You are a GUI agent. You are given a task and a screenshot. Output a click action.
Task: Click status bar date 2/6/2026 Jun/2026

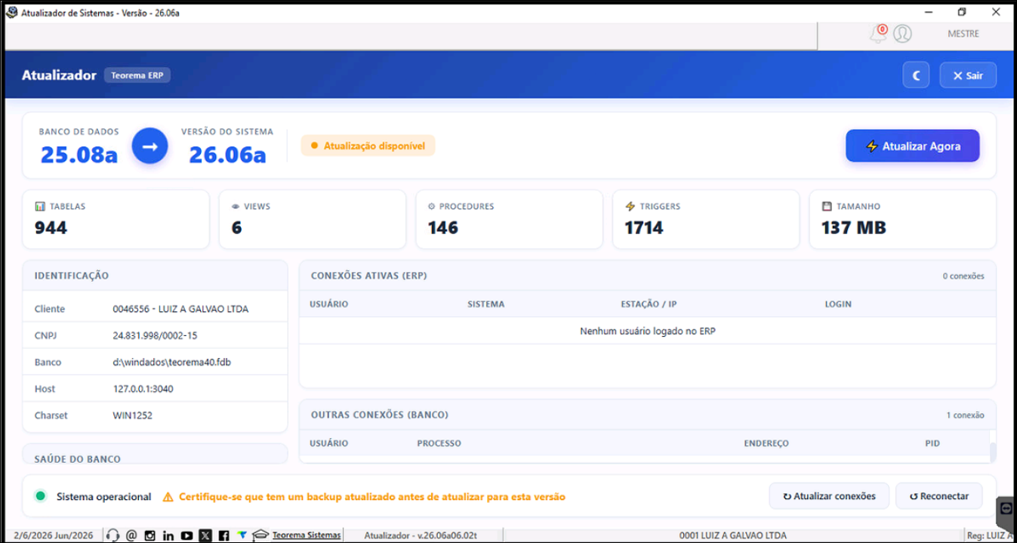tap(54, 535)
